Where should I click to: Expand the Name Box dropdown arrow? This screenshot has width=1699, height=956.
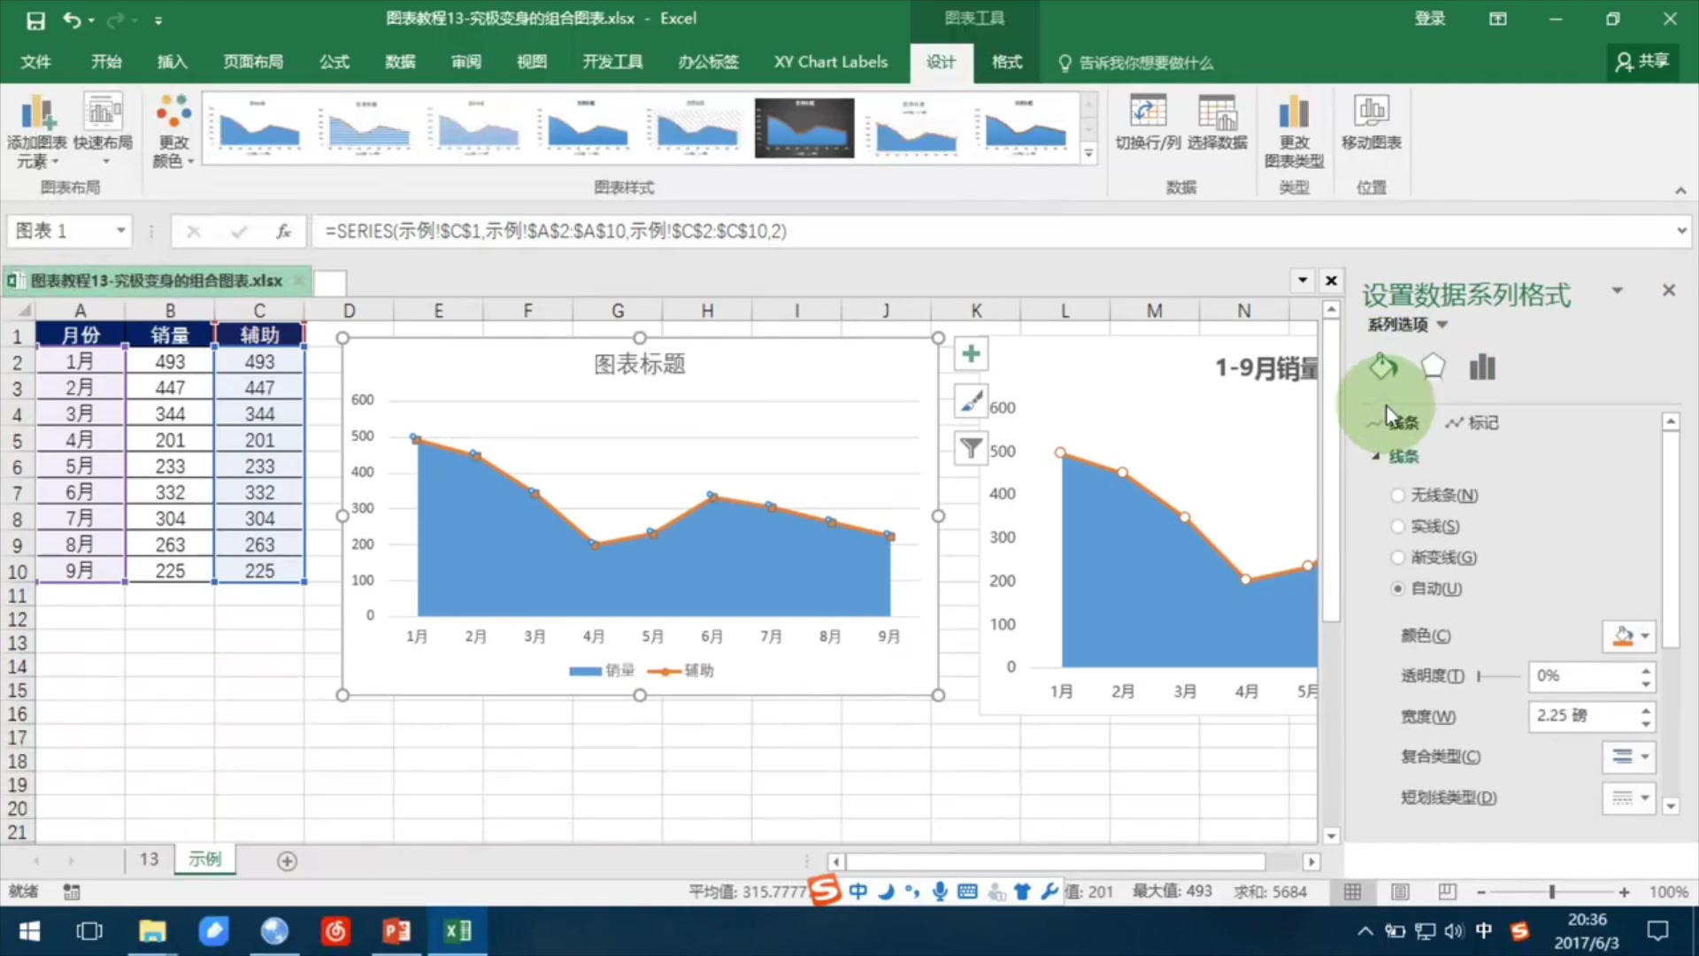[x=120, y=231]
